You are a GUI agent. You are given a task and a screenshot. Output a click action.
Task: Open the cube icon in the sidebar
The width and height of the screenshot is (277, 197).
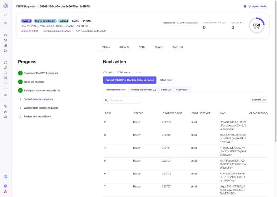coord(5,40)
